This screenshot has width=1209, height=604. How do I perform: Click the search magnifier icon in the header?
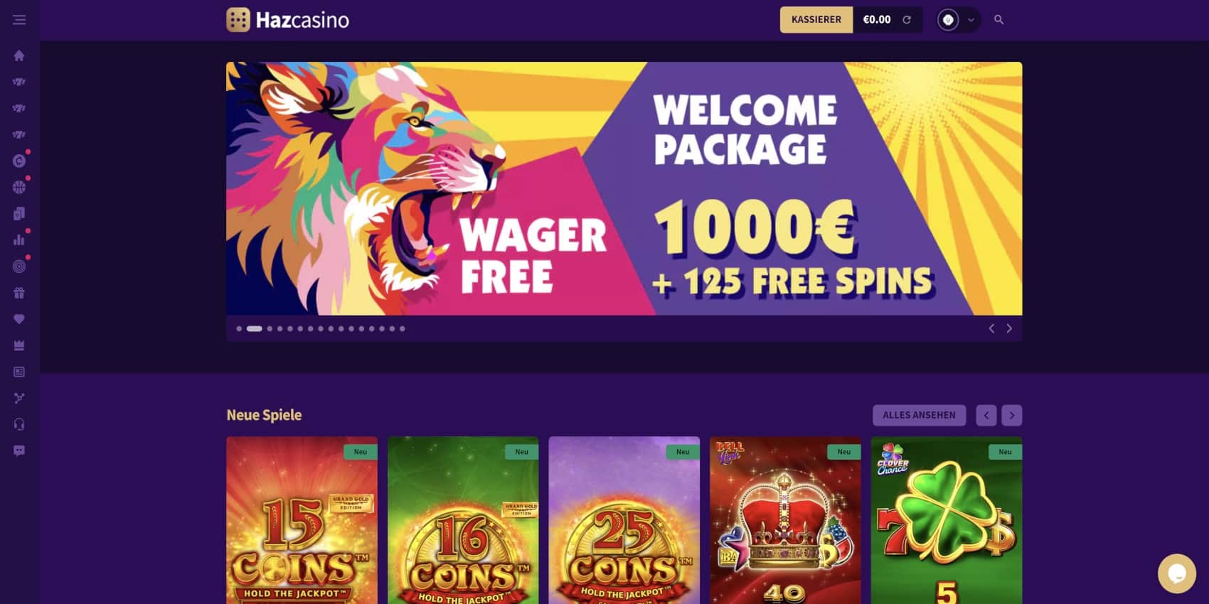coord(998,20)
